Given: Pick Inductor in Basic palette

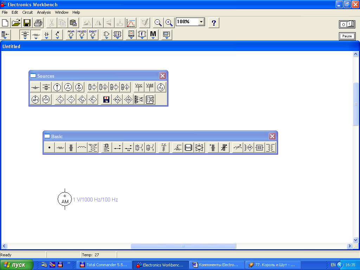Looking at the screenshot, I should pyautogui.click(x=82, y=148).
